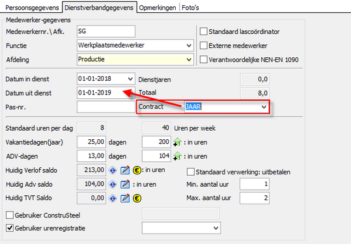Expand the Afdeling dropdown
The width and height of the screenshot is (351, 244).
click(189, 59)
